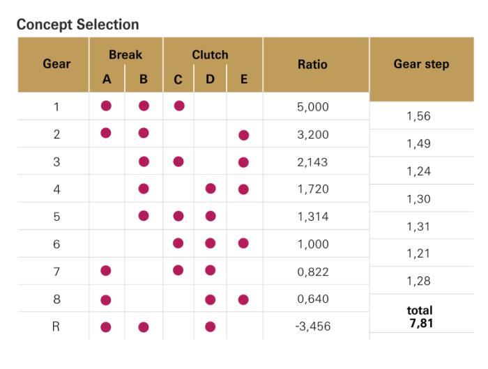Image resolution: width=488 pixels, height=369 pixels.
Task: Select clutch C dot in gear 1 row
Action: (178, 107)
